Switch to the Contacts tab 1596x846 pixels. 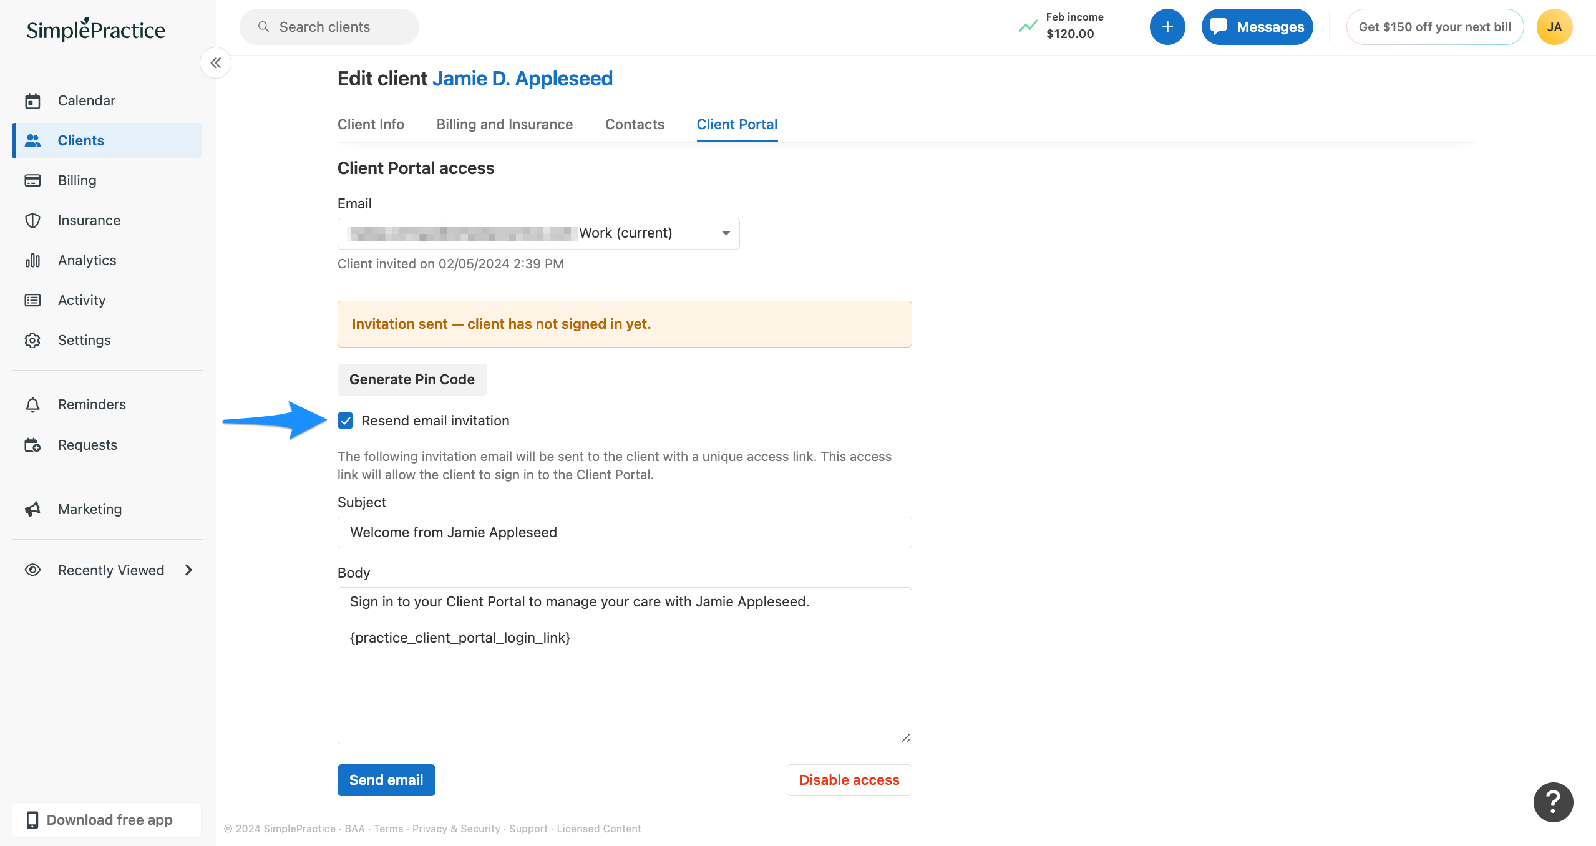click(635, 124)
